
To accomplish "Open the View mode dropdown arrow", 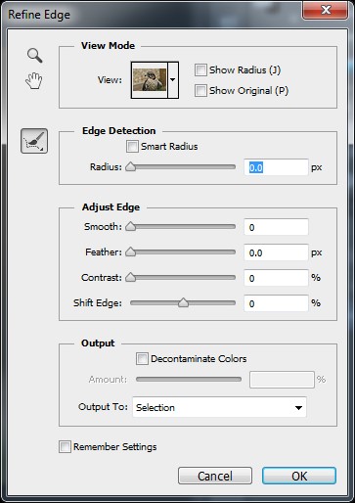I will tap(173, 80).
